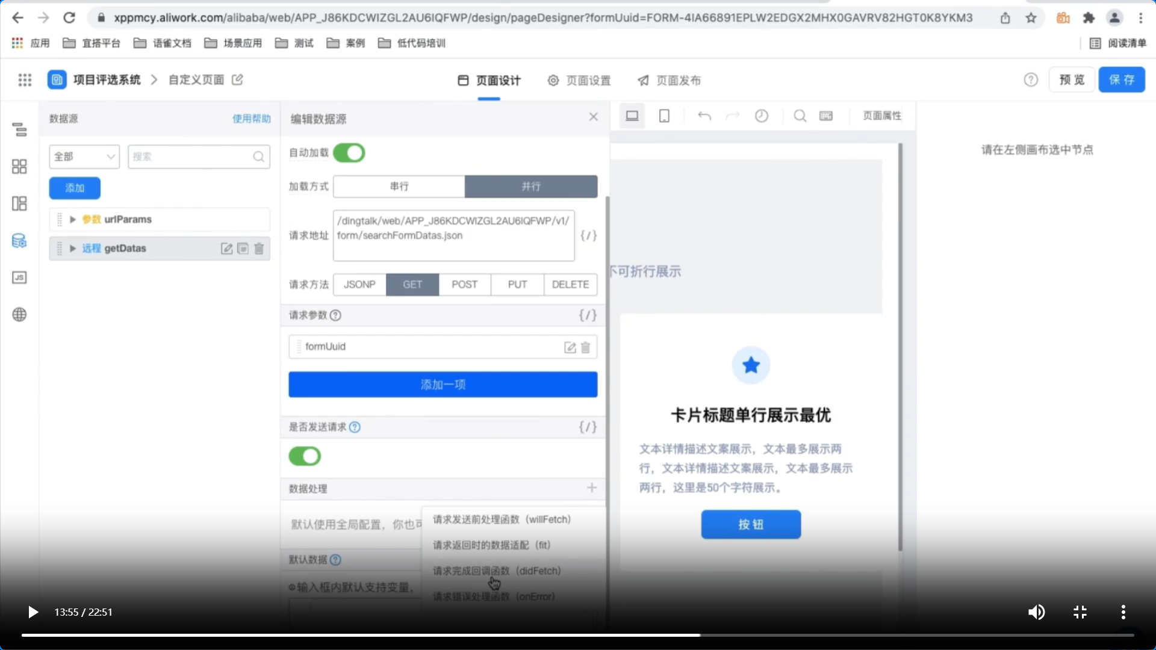Click the 保存 save button
This screenshot has height=650, width=1156.
[1121, 80]
